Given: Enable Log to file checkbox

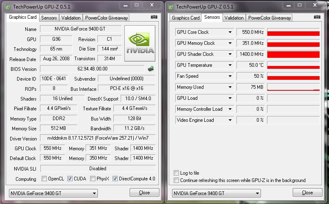Looking at the screenshot, I should (x=176, y=173).
